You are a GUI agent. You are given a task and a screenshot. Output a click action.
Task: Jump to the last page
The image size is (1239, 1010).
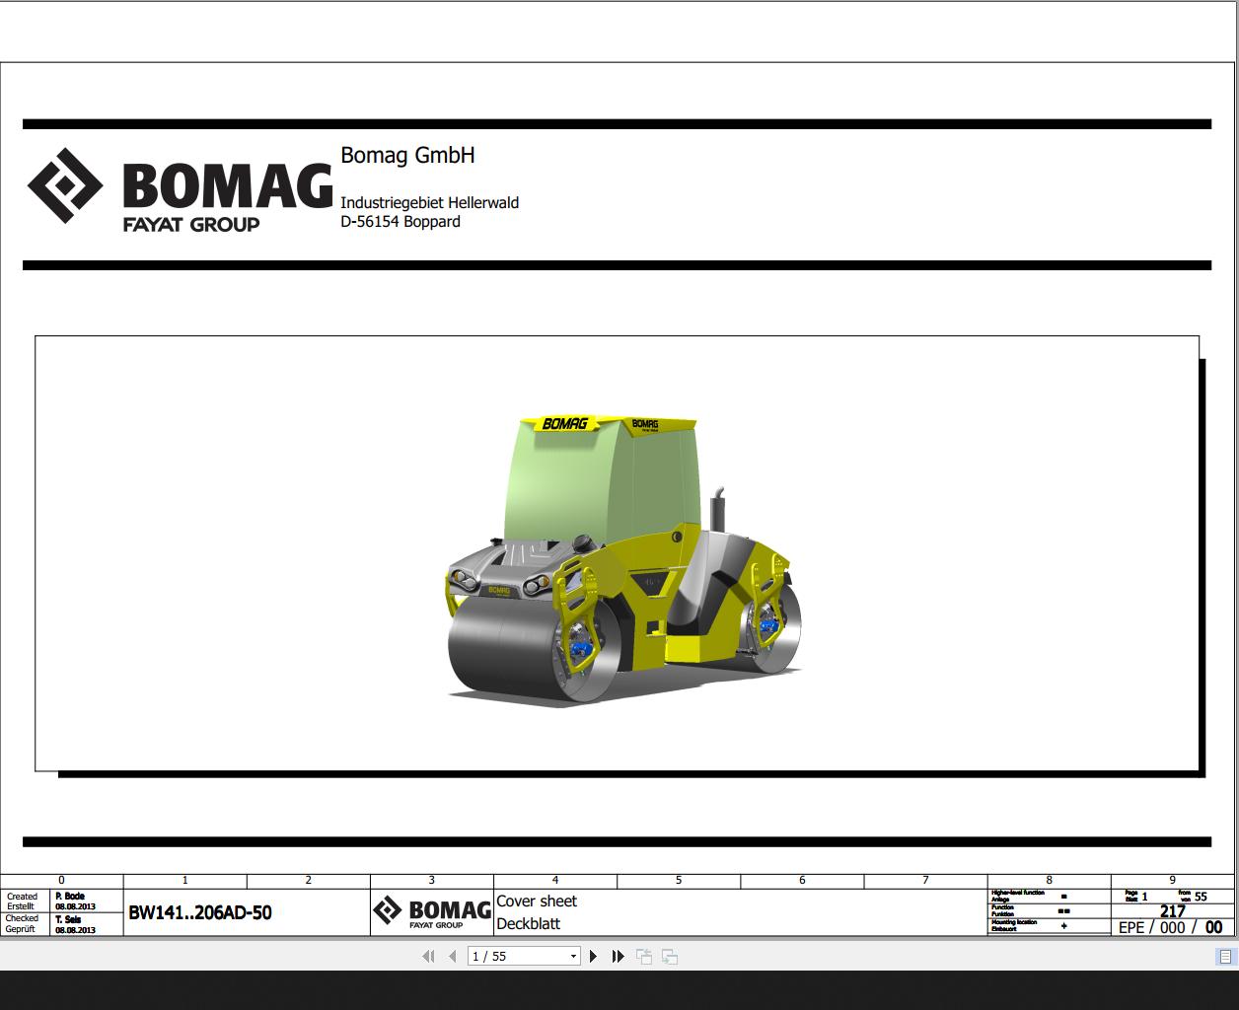click(618, 956)
